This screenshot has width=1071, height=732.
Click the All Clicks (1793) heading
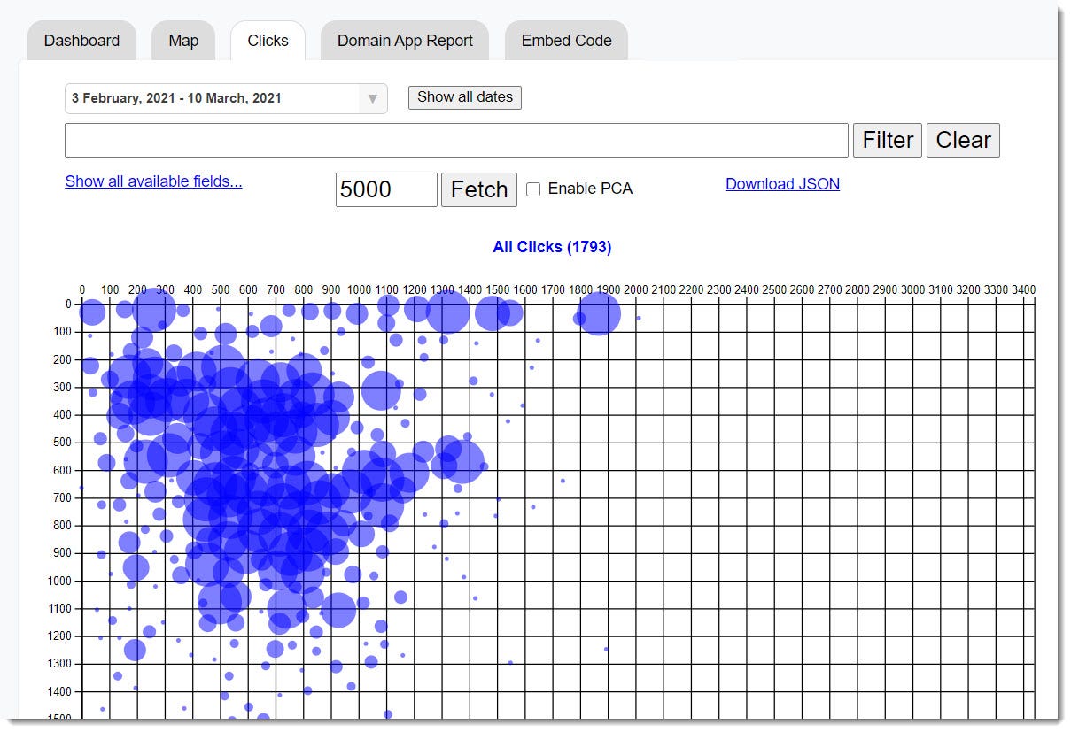[x=552, y=247]
